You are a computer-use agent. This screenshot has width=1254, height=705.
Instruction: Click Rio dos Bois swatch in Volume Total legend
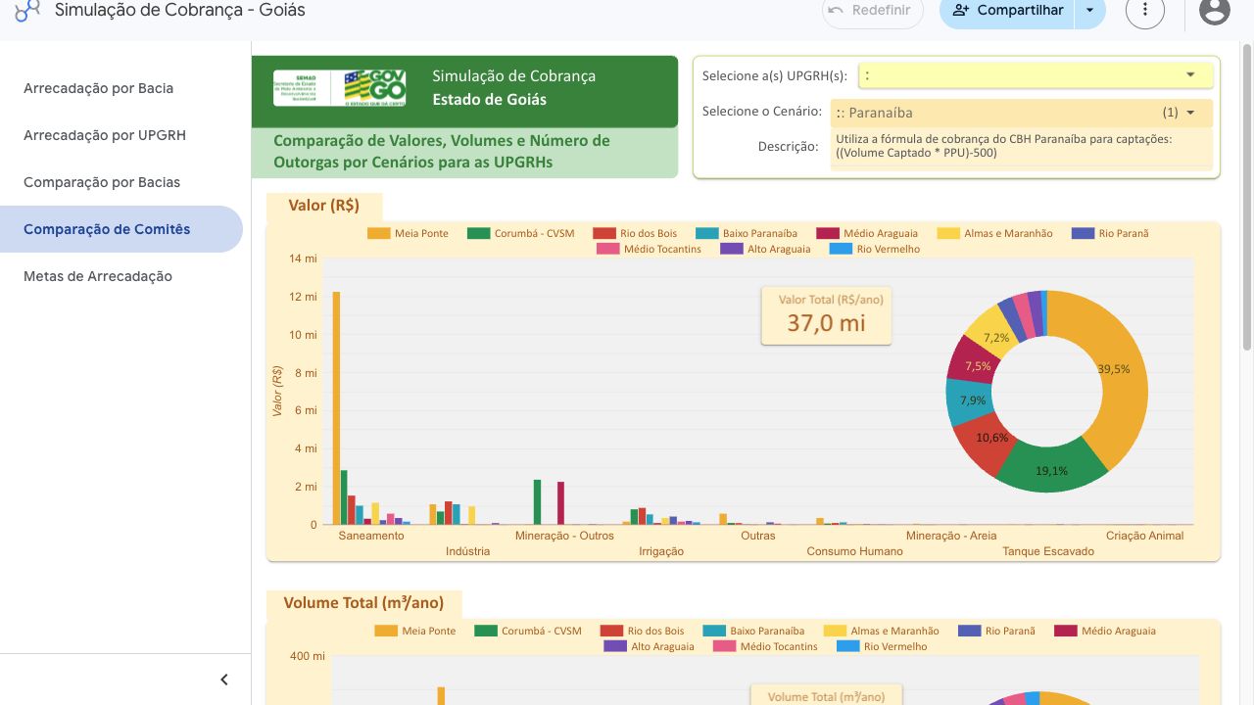tap(612, 631)
